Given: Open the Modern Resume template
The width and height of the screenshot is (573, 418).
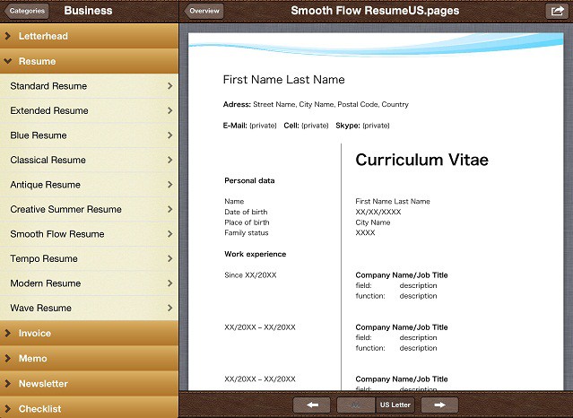Looking at the screenshot, I should [x=89, y=283].
